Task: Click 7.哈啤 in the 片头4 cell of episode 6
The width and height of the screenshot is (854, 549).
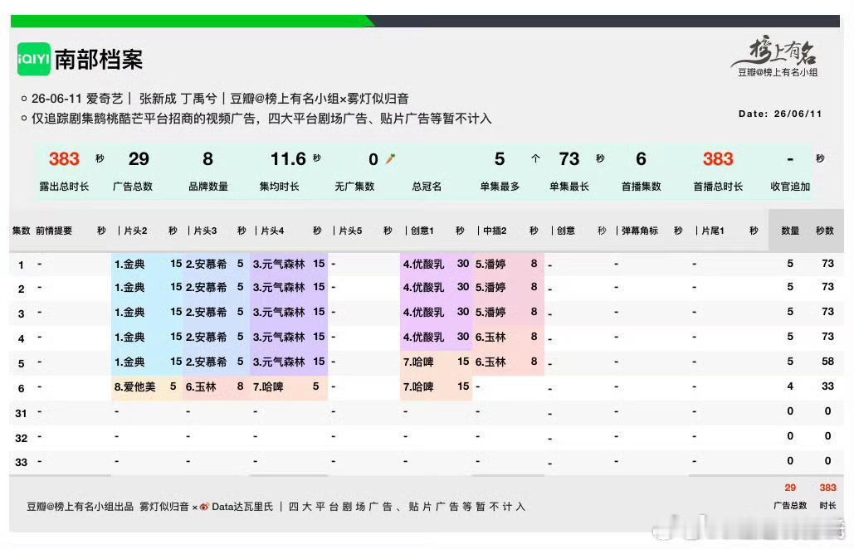Action: click(x=267, y=386)
